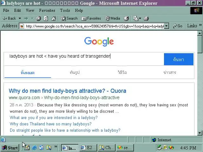Screen dimensions: 203x152
Task: Open 'Why does Thailand have so many' link
Action: tap(51, 124)
